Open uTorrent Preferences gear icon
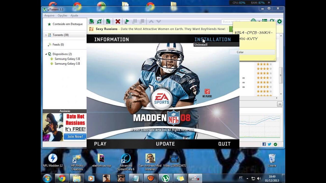 (279, 21)
